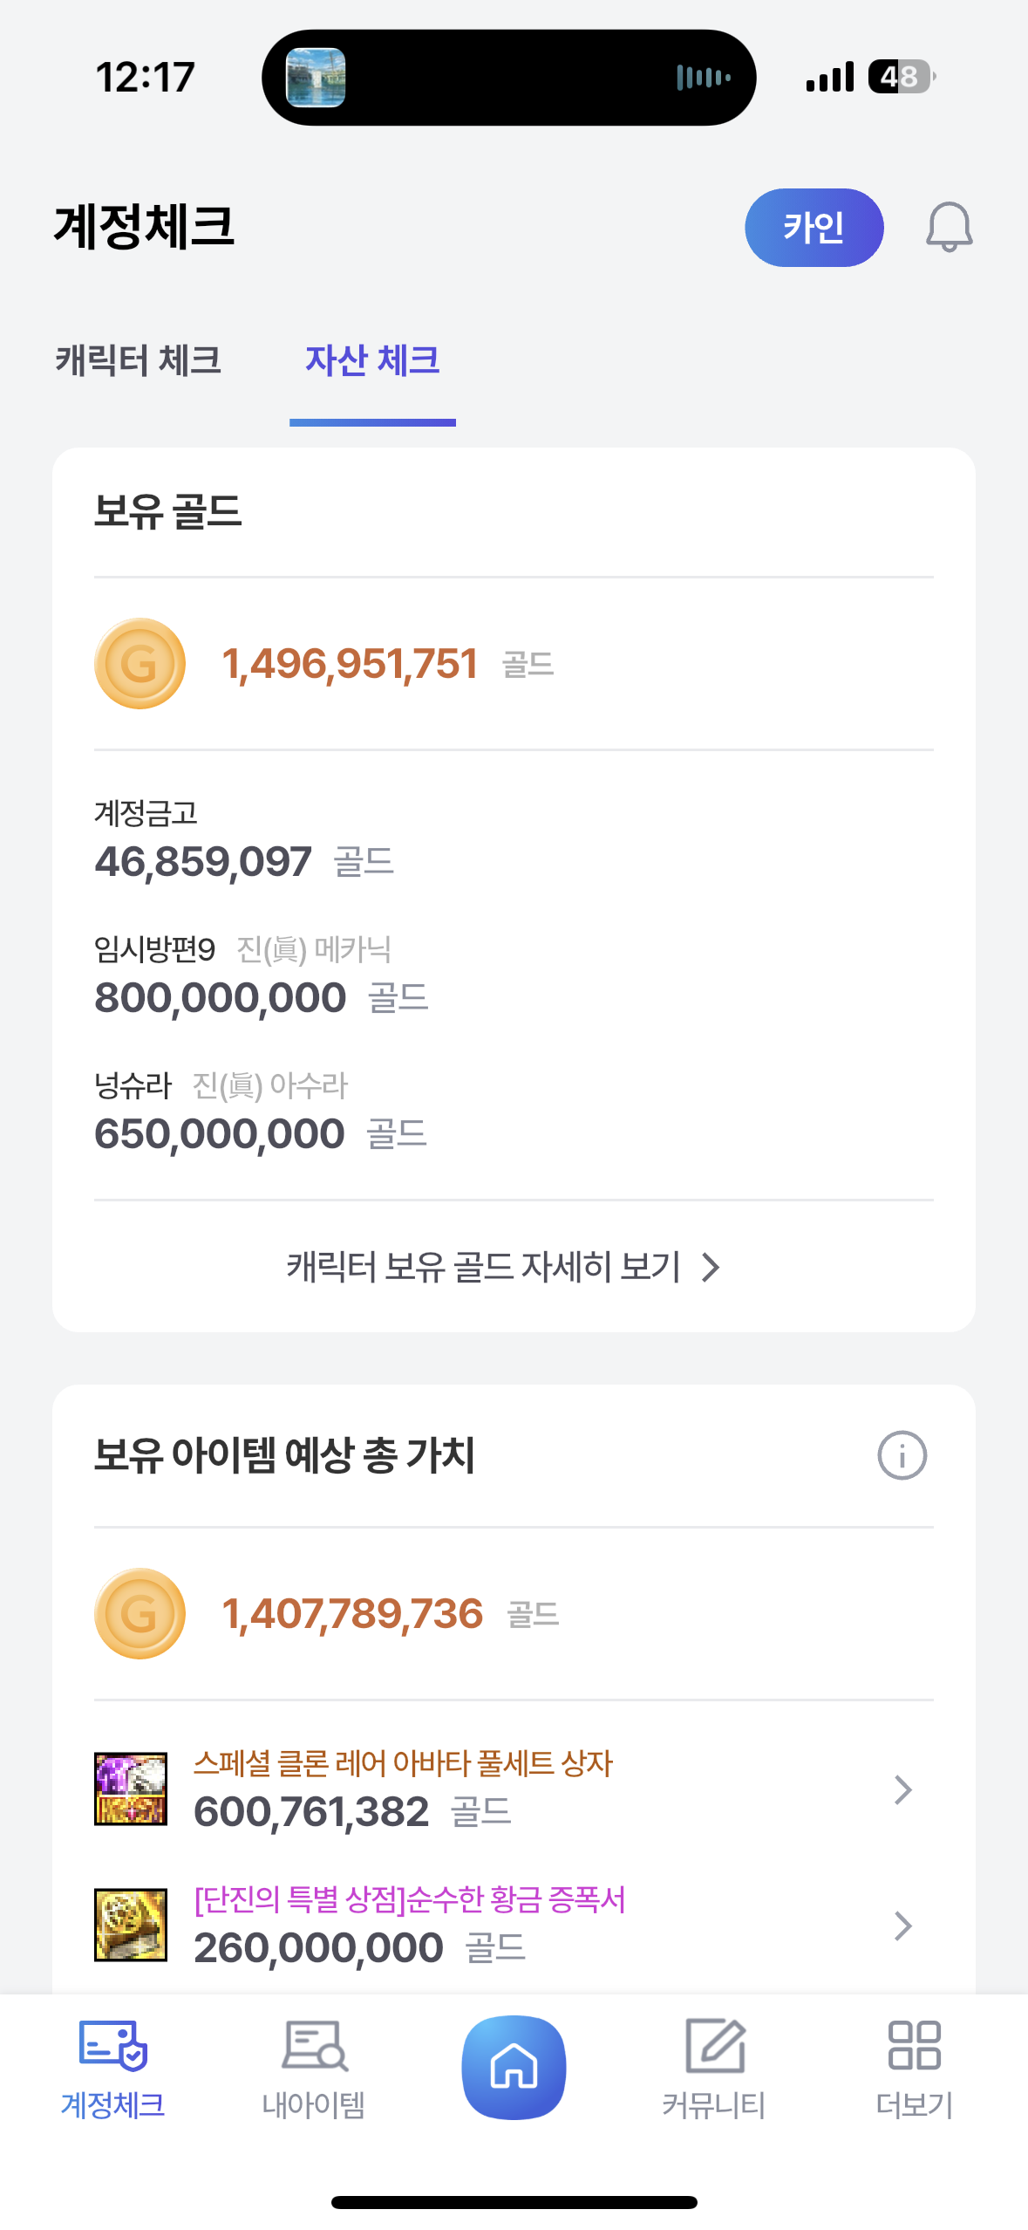Tap the notification bell icon
Screen dimensions: 1028x2230
coord(948,228)
